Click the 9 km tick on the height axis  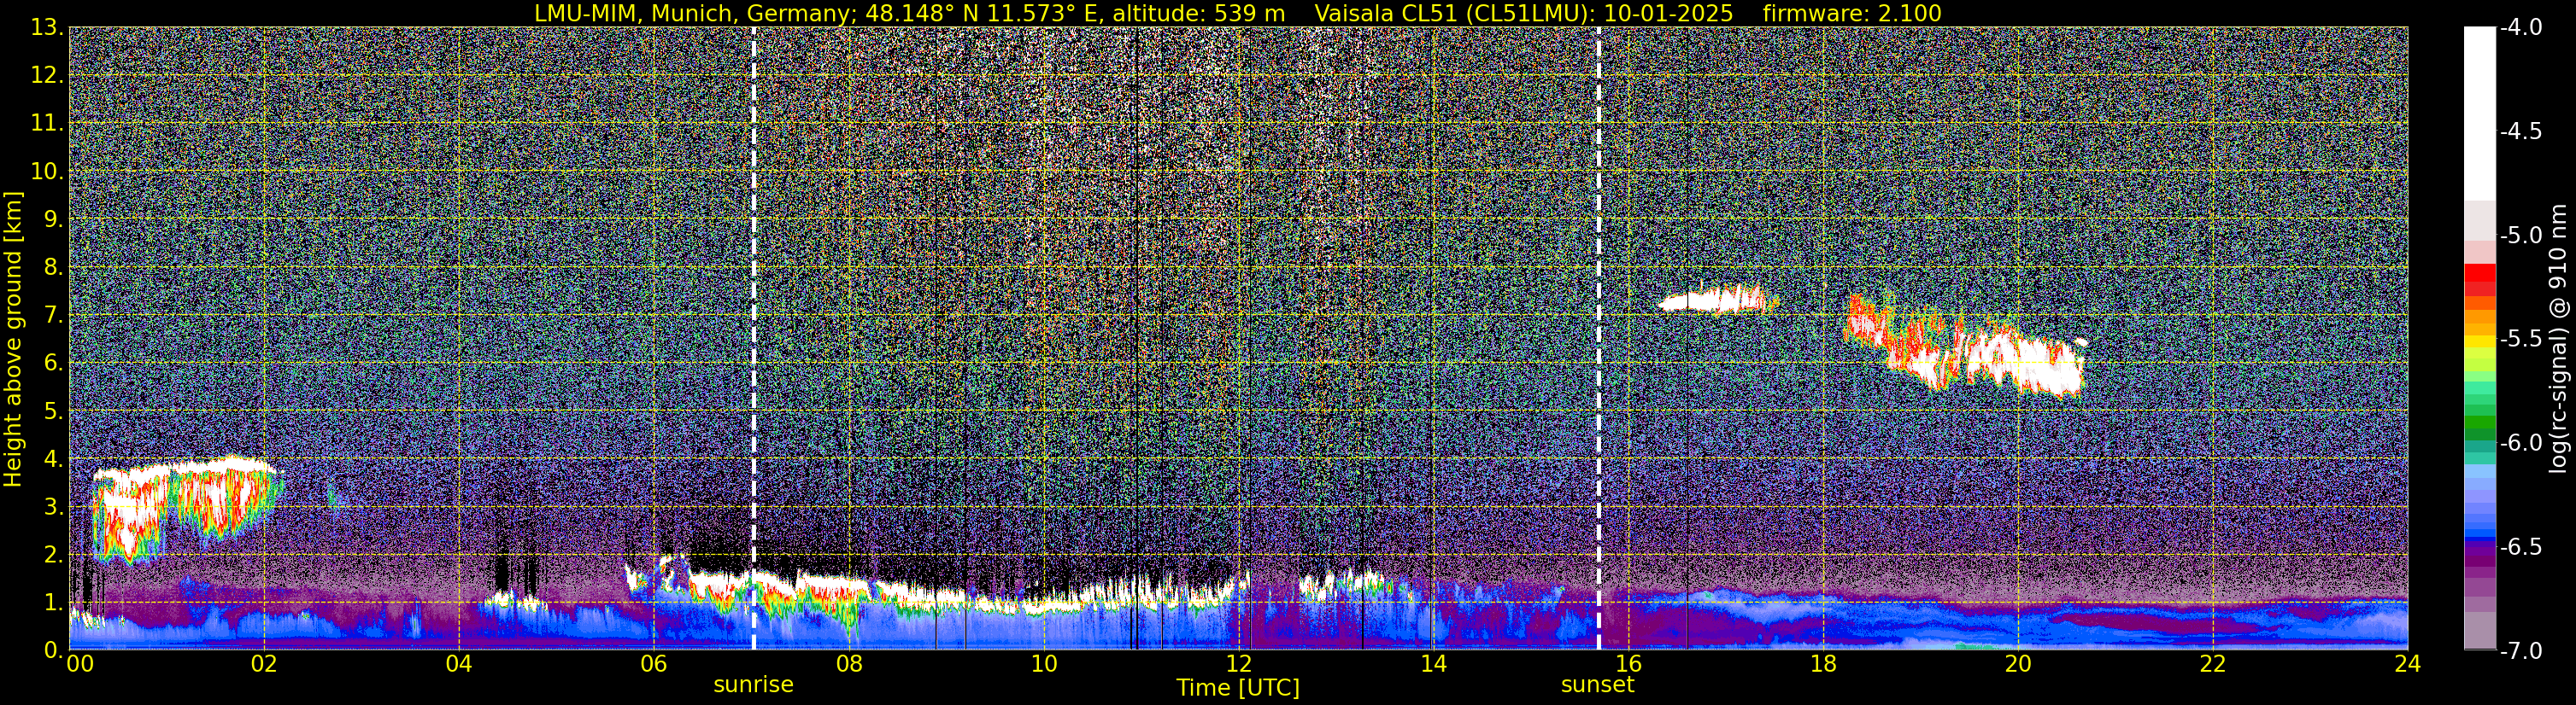(52, 218)
